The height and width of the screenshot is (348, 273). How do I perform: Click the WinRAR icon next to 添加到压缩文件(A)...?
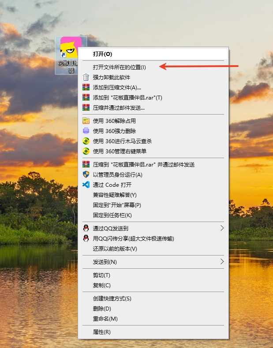pos(86,87)
